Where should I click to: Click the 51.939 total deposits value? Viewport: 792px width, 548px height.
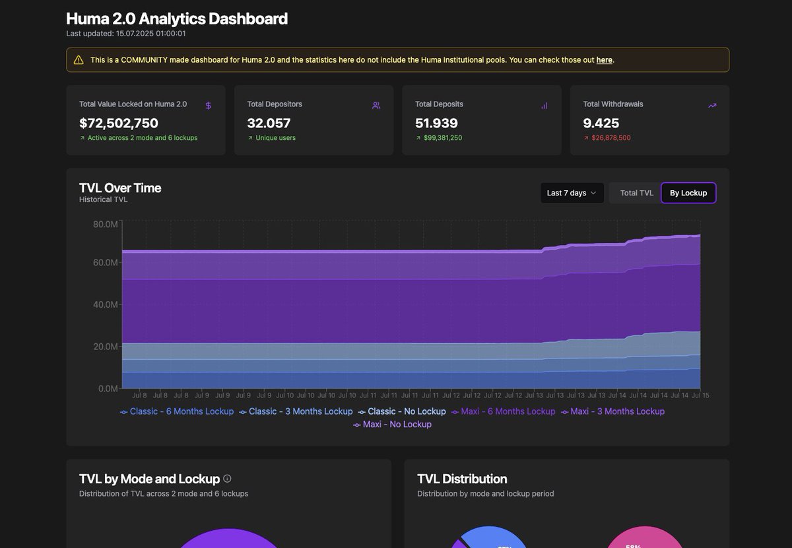point(436,123)
